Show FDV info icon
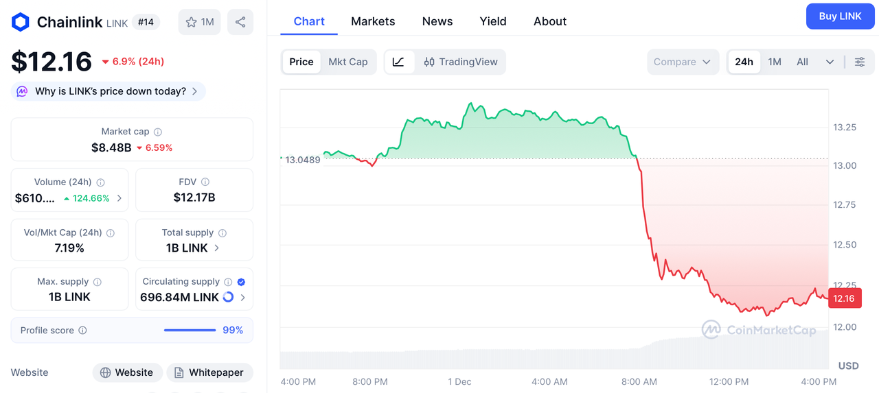Screen dimensions: 879x393 (x=205, y=182)
